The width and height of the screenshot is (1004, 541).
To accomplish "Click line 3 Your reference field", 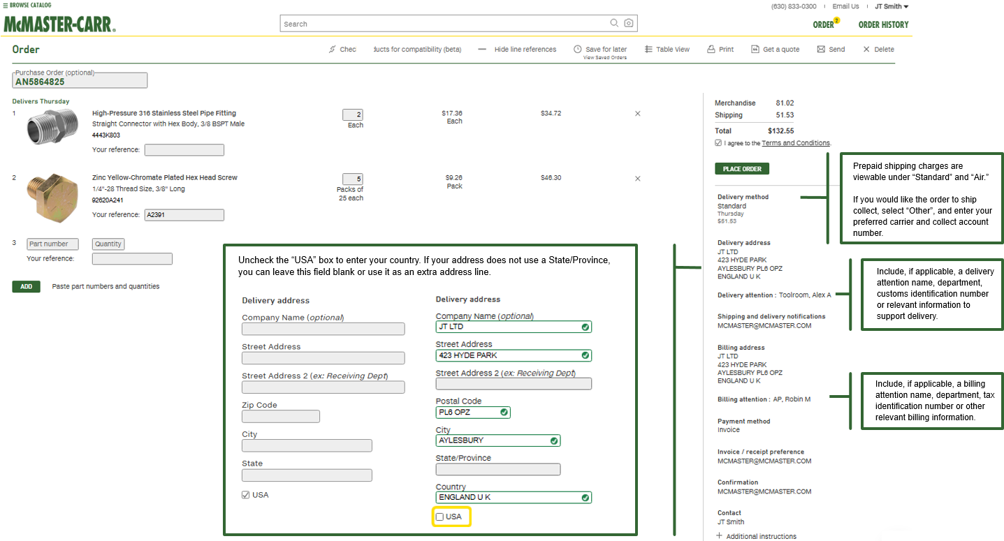I will (132, 259).
